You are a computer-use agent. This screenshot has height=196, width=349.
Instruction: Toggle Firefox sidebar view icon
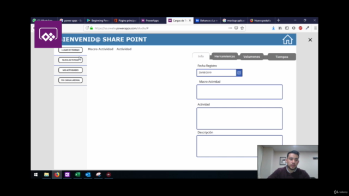click(x=287, y=28)
